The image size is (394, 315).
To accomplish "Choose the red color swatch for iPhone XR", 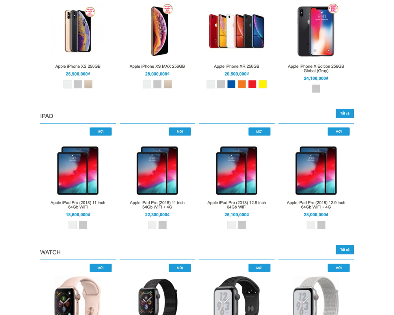I will [252, 84].
